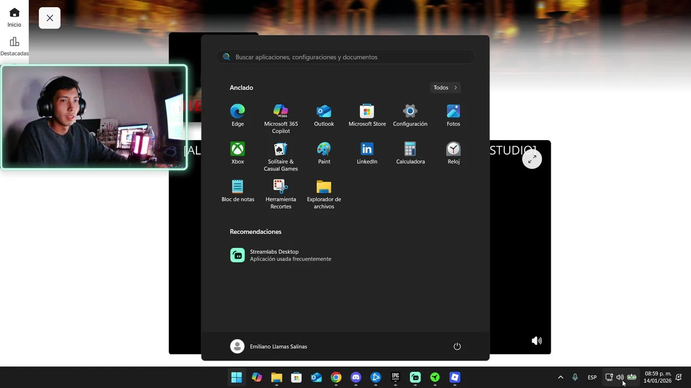Image resolution: width=691 pixels, height=388 pixels.
Task: Open the volume tray icon
Action: coord(620,377)
